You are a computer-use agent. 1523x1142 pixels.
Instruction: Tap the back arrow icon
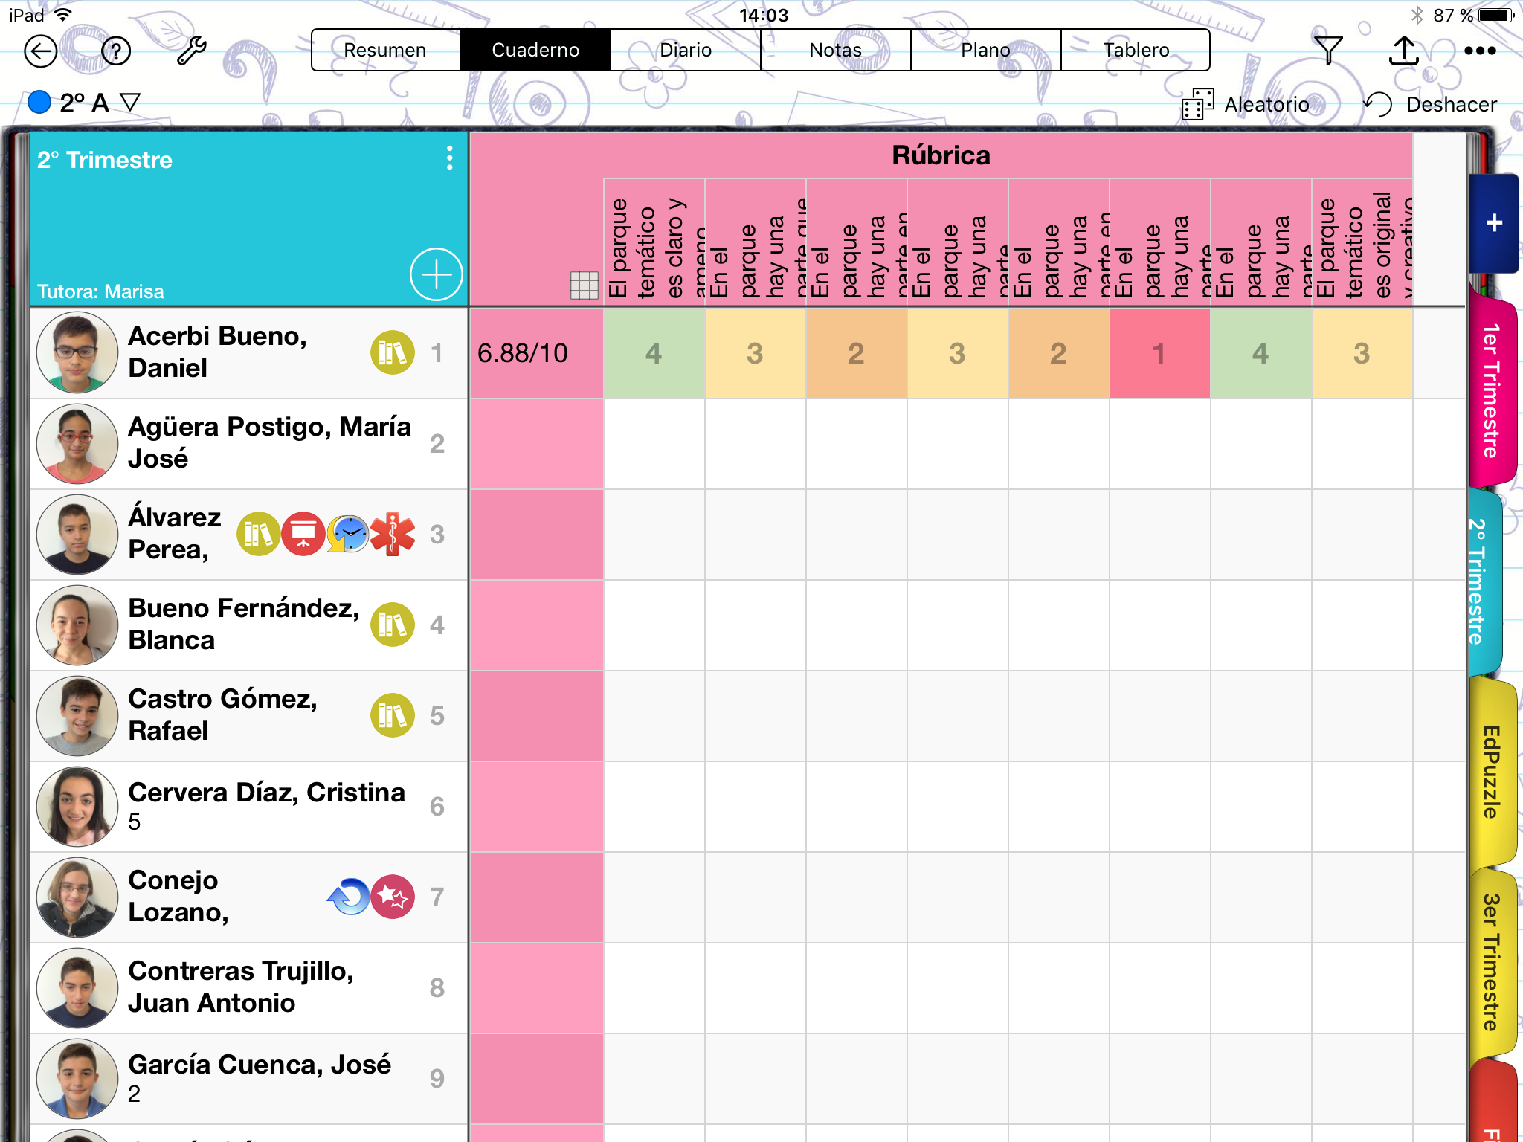point(40,51)
